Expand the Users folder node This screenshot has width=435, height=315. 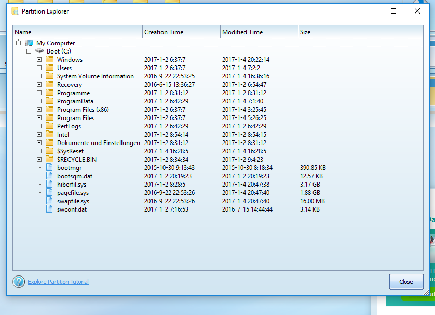tap(39, 68)
